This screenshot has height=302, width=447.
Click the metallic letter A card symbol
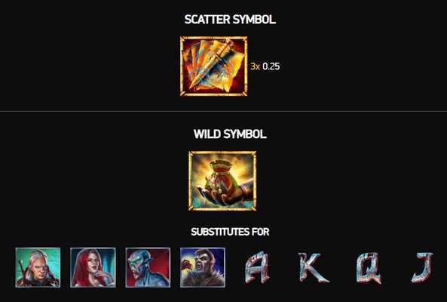[x=257, y=267]
